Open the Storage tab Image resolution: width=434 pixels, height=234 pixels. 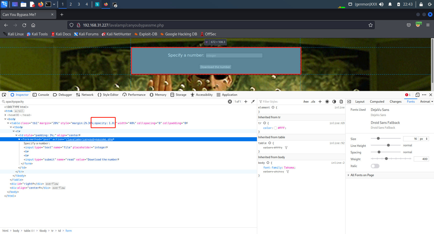(x=179, y=95)
